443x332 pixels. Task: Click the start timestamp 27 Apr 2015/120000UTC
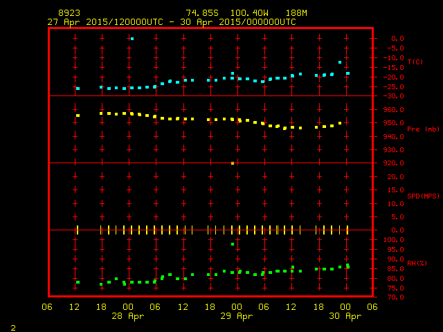pyautogui.click(x=105, y=22)
